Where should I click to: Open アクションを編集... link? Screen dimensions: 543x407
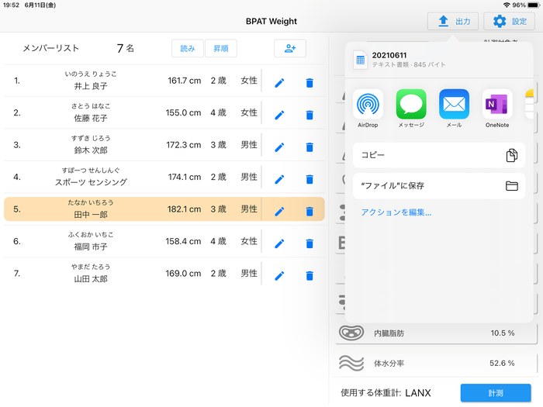[x=396, y=212]
